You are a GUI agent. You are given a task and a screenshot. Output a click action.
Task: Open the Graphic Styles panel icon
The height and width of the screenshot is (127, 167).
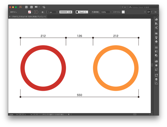pos(156,69)
